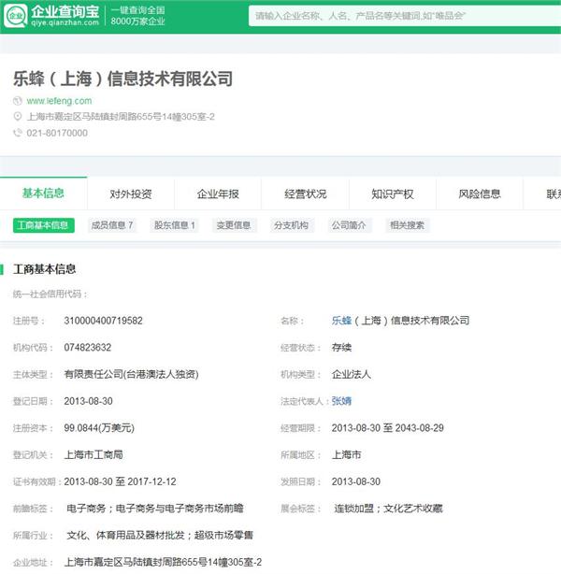Open the www.lefeng.com website link
This screenshot has height=574, width=561.
pyautogui.click(x=59, y=101)
